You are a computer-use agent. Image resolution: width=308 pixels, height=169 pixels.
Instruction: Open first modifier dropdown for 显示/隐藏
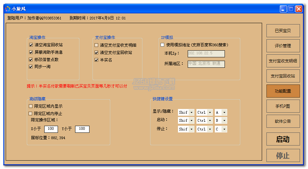pos(191,112)
